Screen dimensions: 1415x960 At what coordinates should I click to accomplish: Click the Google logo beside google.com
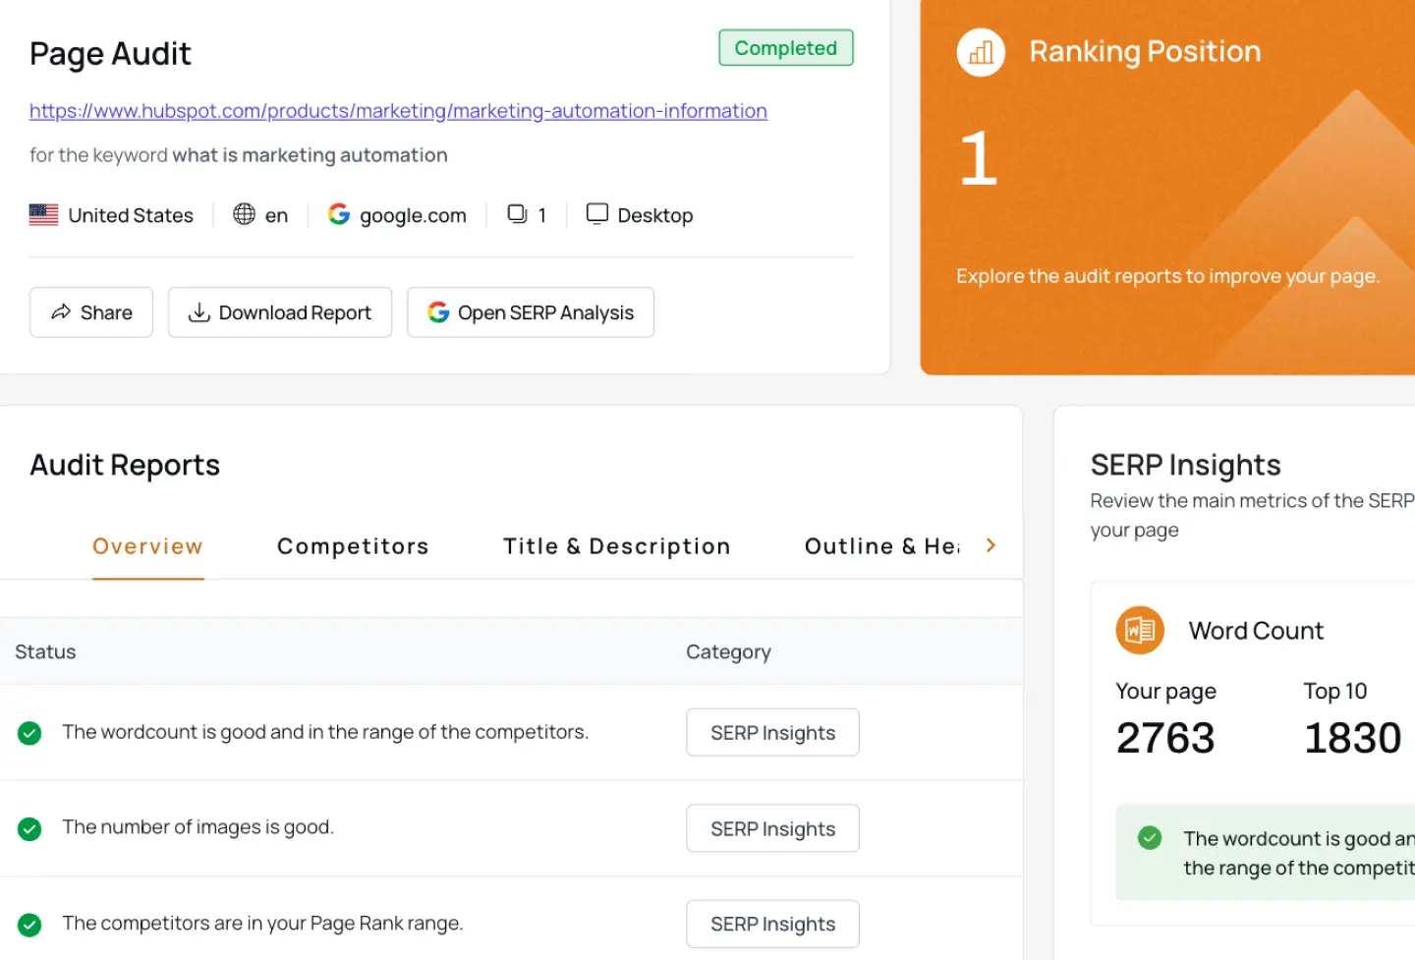pyautogui.click(x=339, y=214)
